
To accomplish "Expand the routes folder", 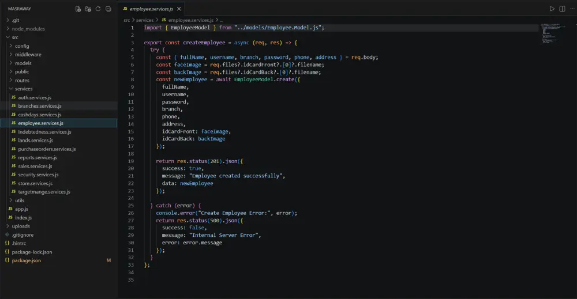I will click(59, 81).
